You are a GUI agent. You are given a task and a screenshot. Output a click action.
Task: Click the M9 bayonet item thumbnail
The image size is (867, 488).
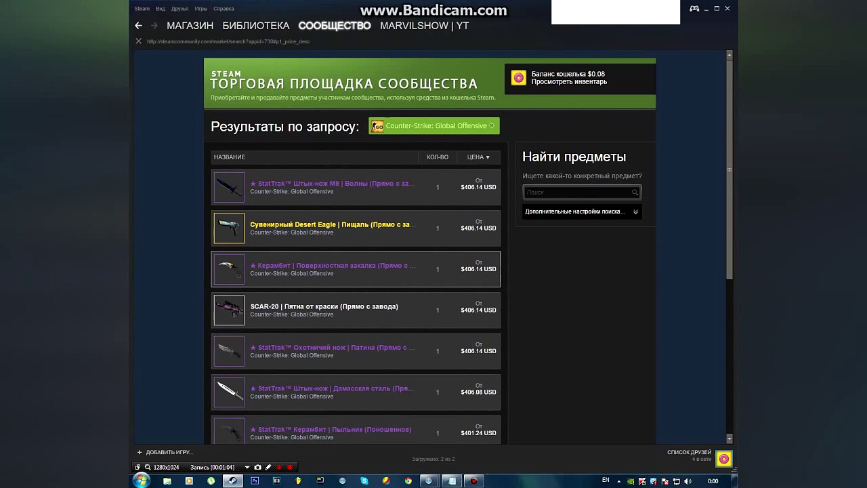[229, 187]
